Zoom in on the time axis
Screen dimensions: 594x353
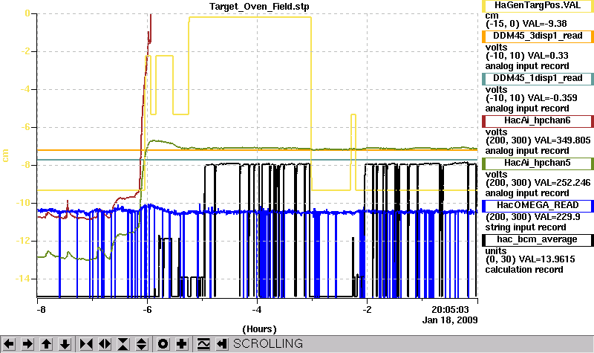click(86, 344)
